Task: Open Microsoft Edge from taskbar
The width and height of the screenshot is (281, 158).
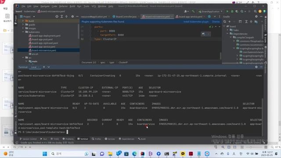Action: click(134, 154)
